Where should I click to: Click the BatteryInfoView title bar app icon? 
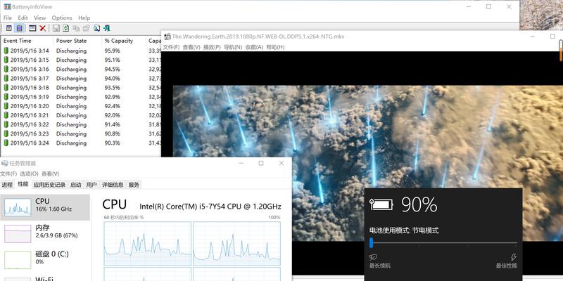pos(7,7)
